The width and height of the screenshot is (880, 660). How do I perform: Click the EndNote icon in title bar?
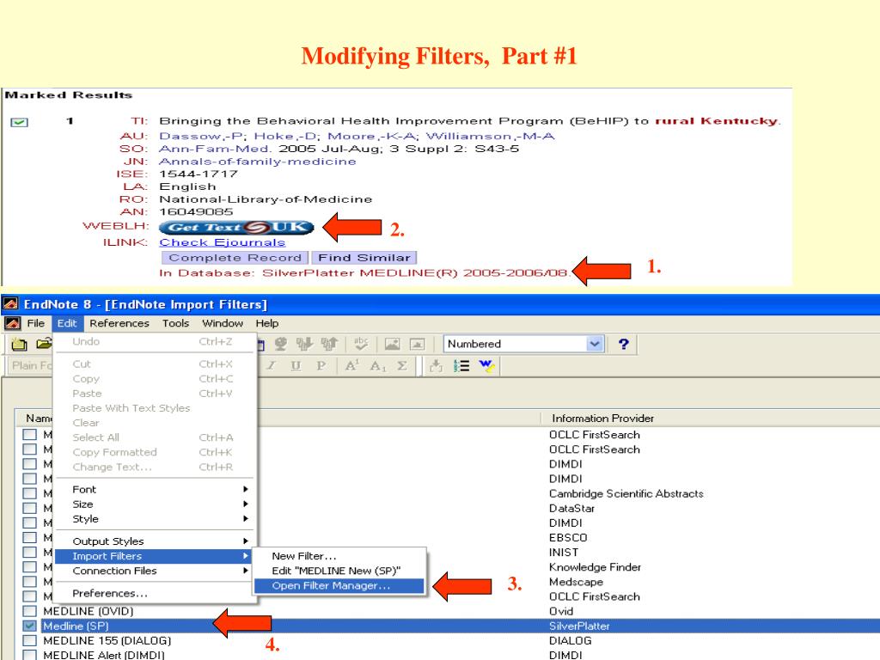(x=9, y=304)
